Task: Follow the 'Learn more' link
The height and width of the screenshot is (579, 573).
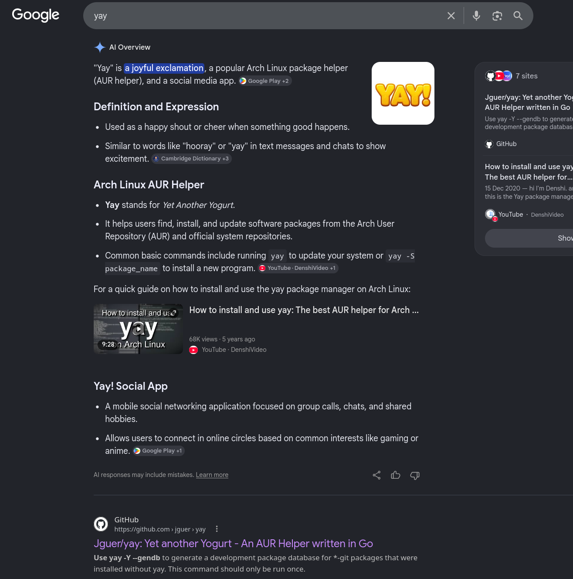Action: pos(212,475)
